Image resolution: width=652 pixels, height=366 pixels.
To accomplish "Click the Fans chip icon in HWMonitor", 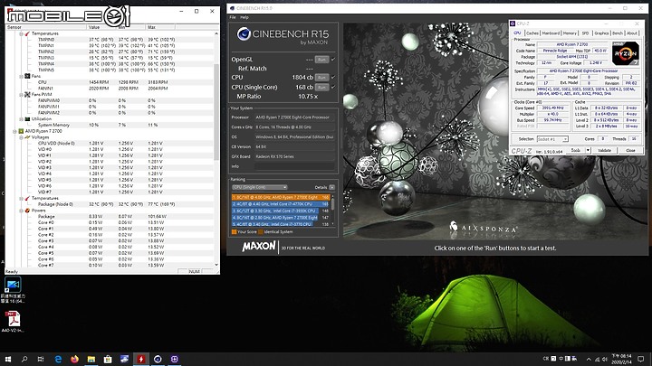I will click(x=27, y=76).
